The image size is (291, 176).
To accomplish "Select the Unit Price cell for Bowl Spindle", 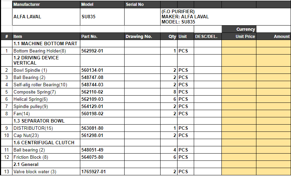I will pyautogui.click(x=239, y=70).
